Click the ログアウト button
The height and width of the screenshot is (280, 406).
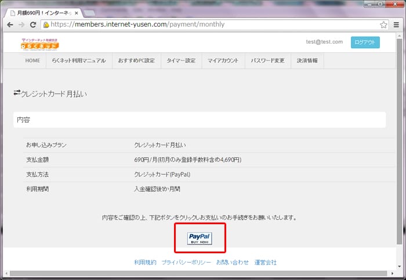365,42
